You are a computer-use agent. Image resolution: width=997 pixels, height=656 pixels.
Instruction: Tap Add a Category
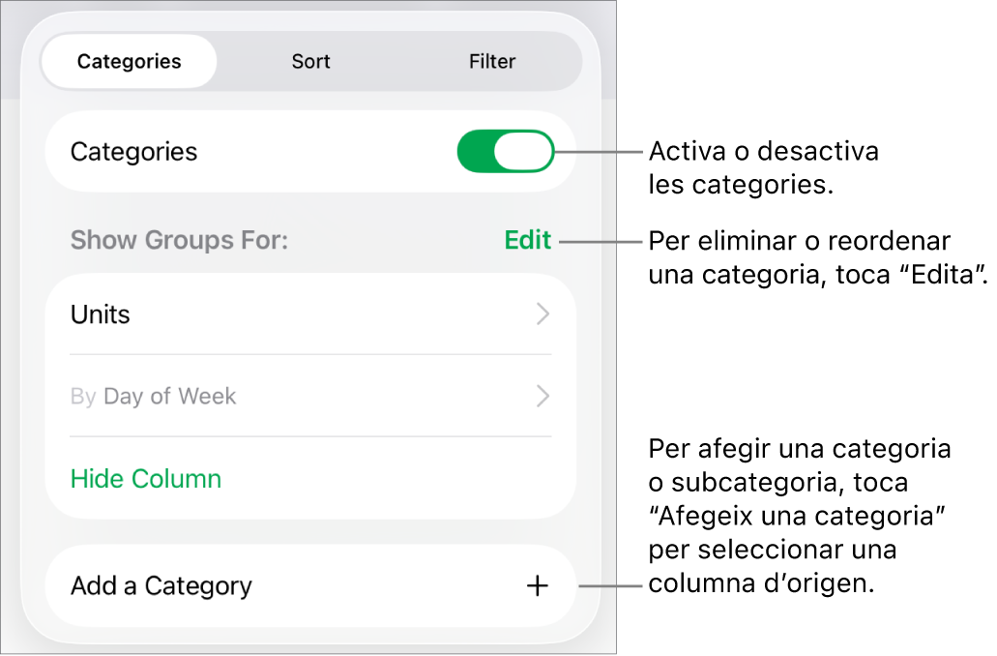click(161, 585)
